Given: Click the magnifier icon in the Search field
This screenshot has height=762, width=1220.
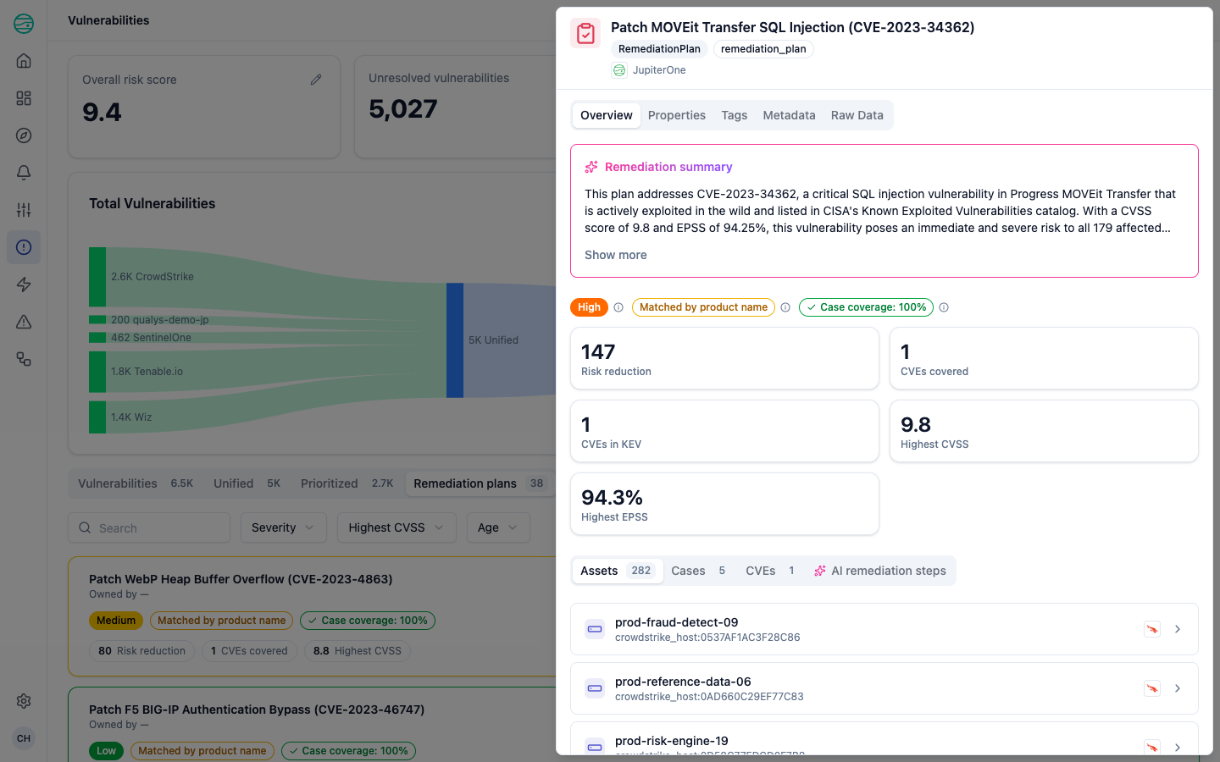Looking at the screenshot, I should click(85, 527).
